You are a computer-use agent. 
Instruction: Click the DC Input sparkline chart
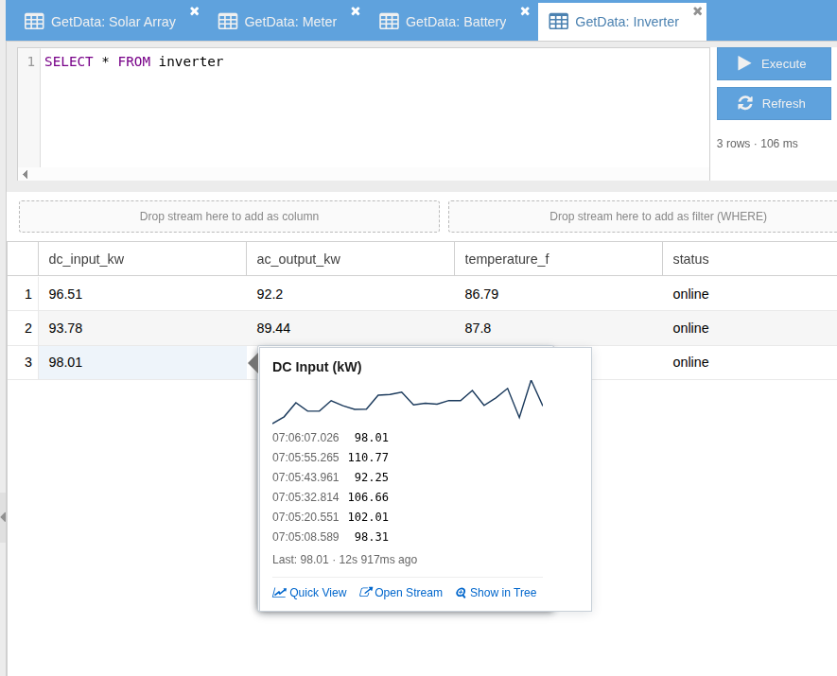[408, 401]
